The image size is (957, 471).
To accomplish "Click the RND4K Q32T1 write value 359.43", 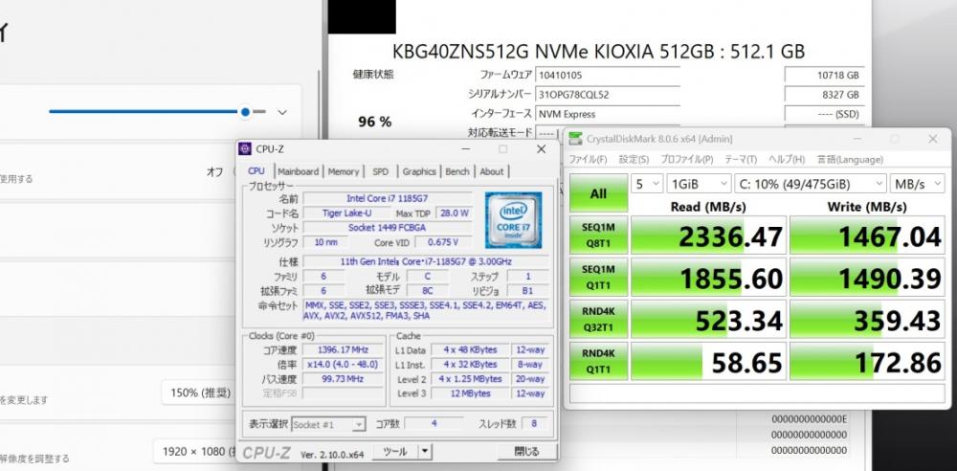I will click(x=867, y=319).
